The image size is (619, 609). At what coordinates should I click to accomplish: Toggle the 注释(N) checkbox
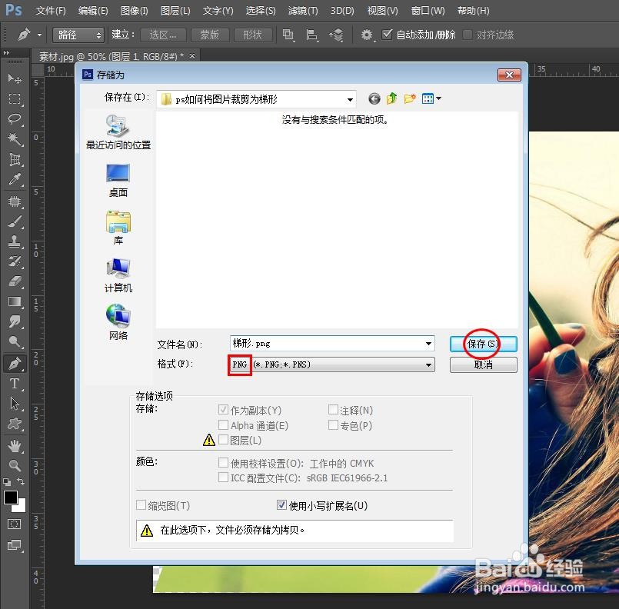[333, 410]
